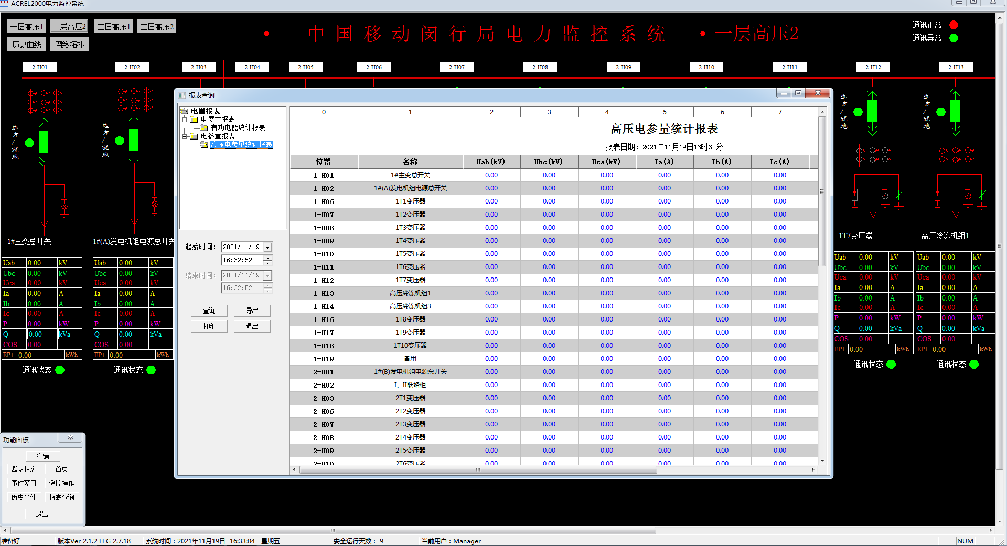
Task: Increase start time with the up spinner
Action: 268,258
